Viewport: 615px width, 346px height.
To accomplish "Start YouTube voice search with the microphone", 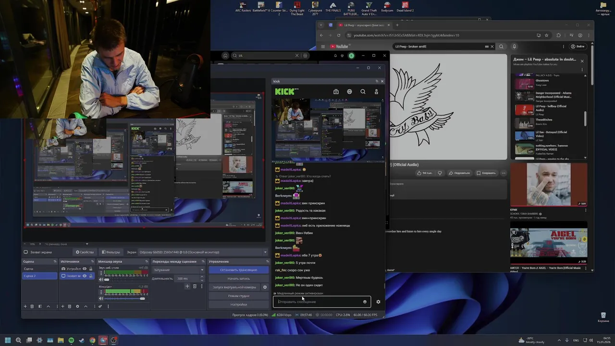I will coord(514,47).
